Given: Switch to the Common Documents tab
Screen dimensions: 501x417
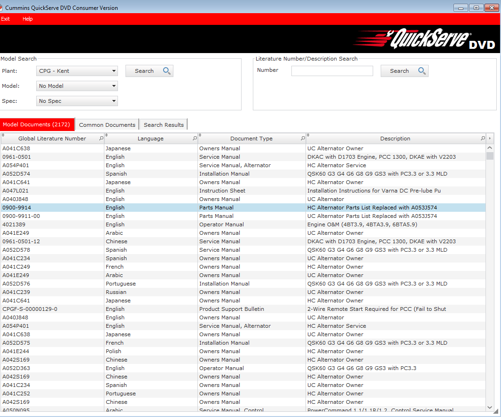Looking at the screenshot, I should pyautogui.click(x=107, y=124).
